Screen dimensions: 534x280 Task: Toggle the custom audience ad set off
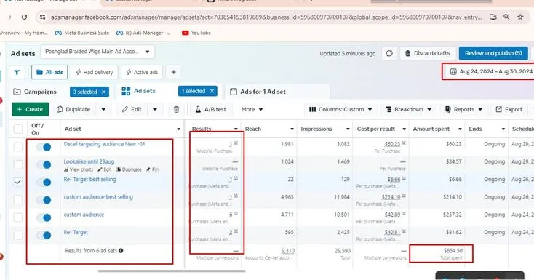pos(44,217)
